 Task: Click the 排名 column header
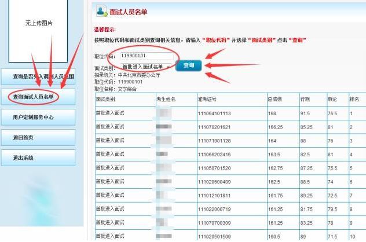click(x=354, y=100)
